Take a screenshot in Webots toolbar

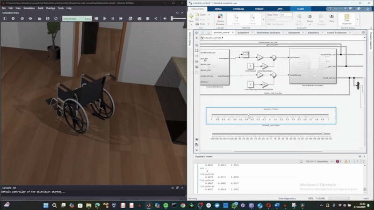(x=139, y=18)
